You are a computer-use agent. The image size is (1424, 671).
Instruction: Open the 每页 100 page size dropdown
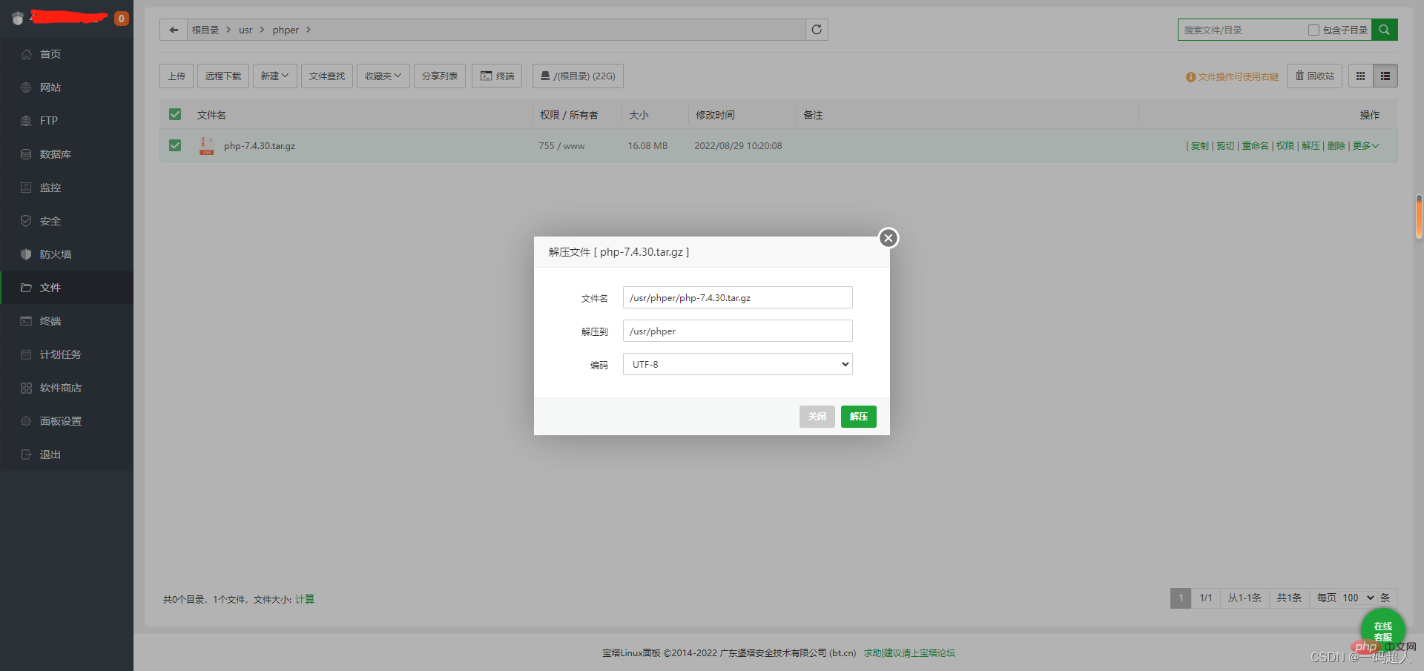(1358, 598)
